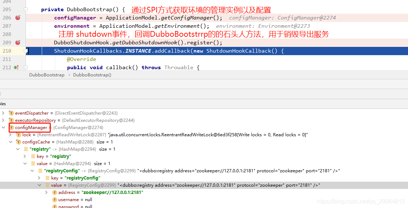The width and height of the screenshot is (408, 208).
Task: Select username = null row
Action: (x=204, y=200)
